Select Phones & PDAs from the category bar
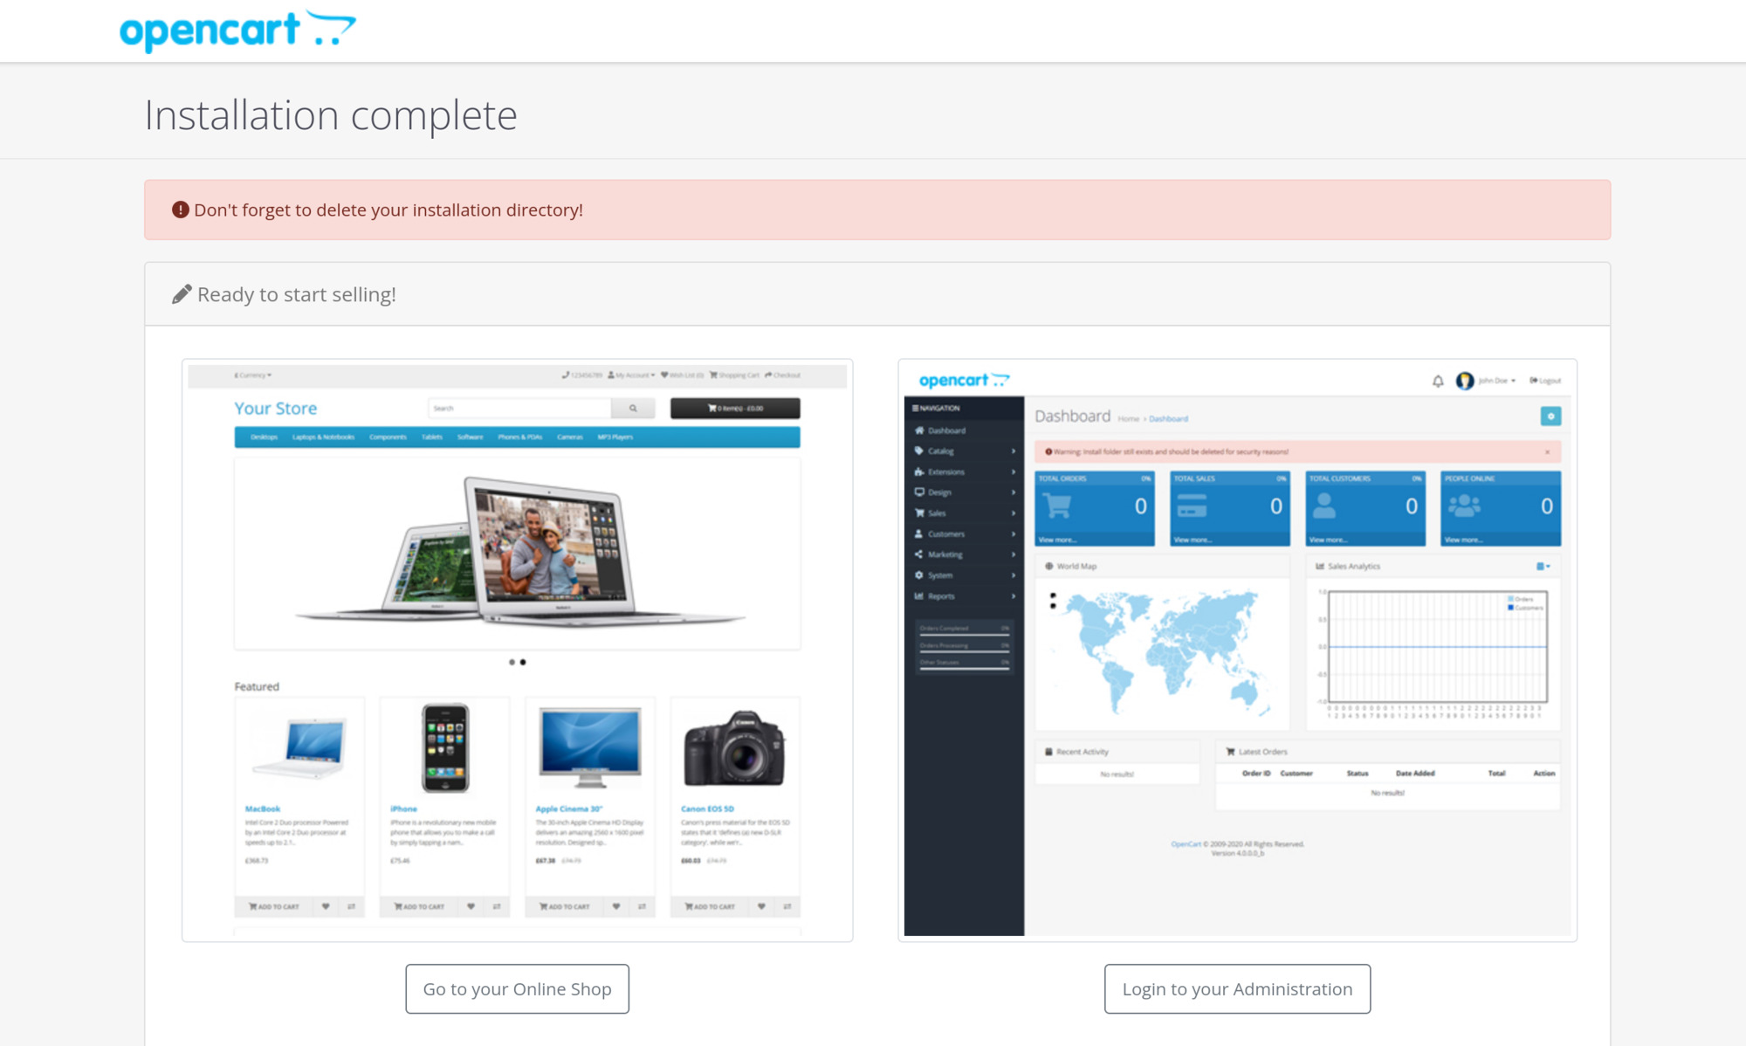This screenshot has height=1046, width=1746. pyautogui.click(x=520, y=437)
